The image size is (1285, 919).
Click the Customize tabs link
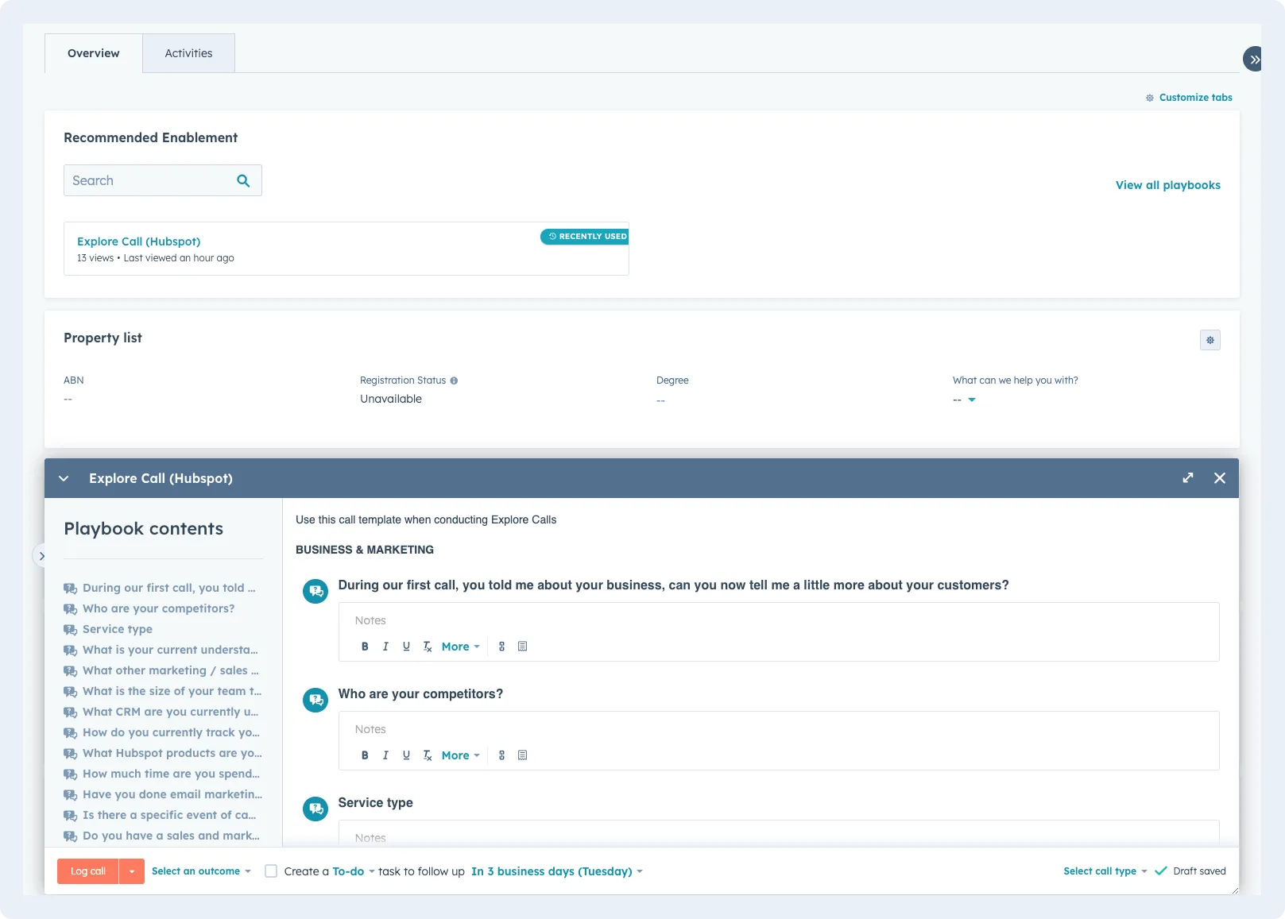1189,98
